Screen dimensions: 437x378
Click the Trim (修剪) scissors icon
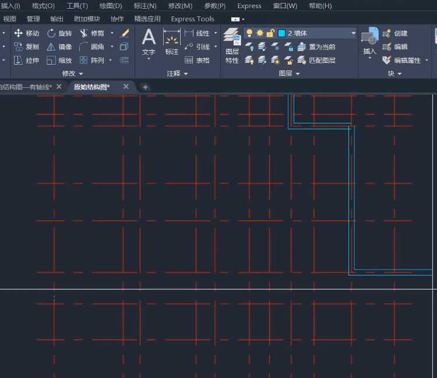pos(84,33)
